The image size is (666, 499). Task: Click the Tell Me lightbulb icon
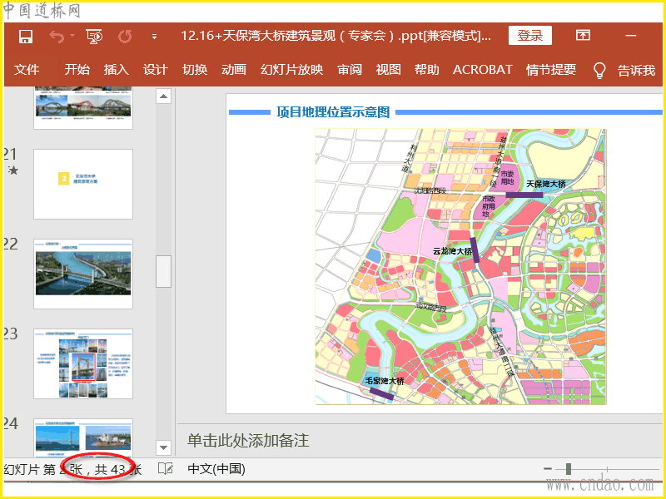coord(599,71)
